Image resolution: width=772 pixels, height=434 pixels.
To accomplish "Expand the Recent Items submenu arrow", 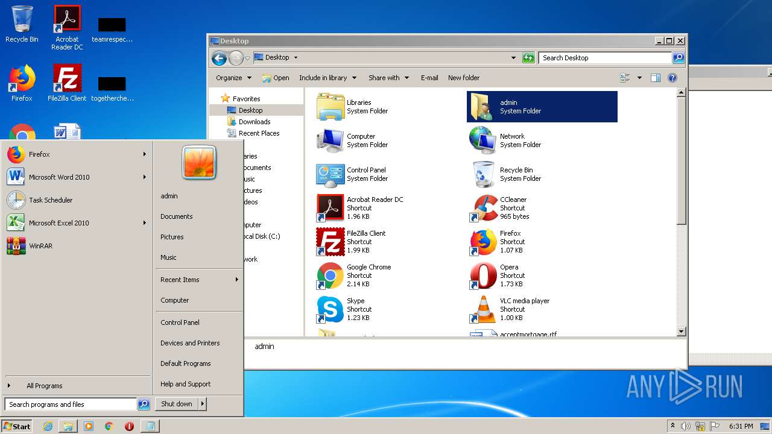I will 237,280.
